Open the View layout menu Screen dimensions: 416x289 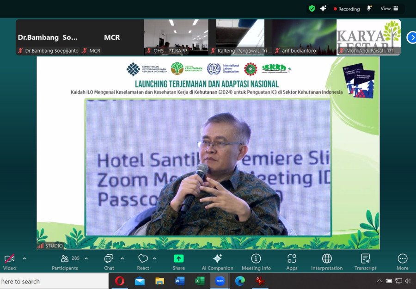[389, 8]
